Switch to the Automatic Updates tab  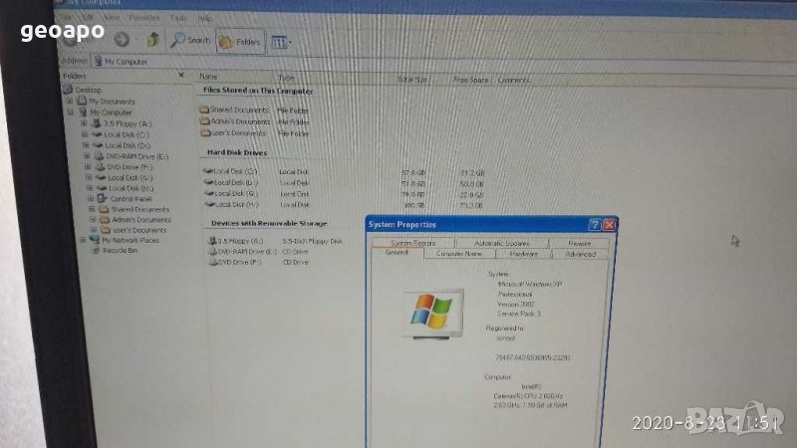[502, 243]
